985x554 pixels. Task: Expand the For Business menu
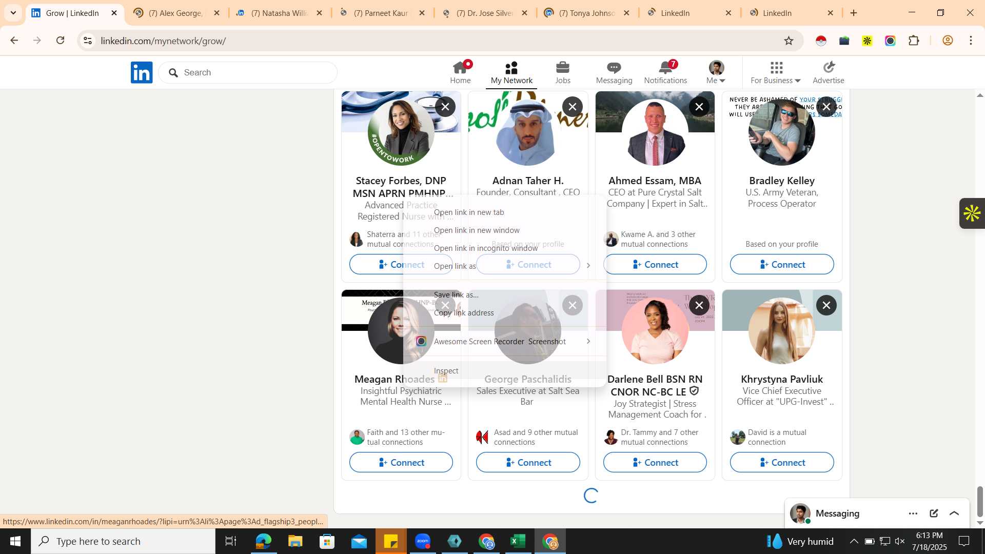[x=776, y=72]
